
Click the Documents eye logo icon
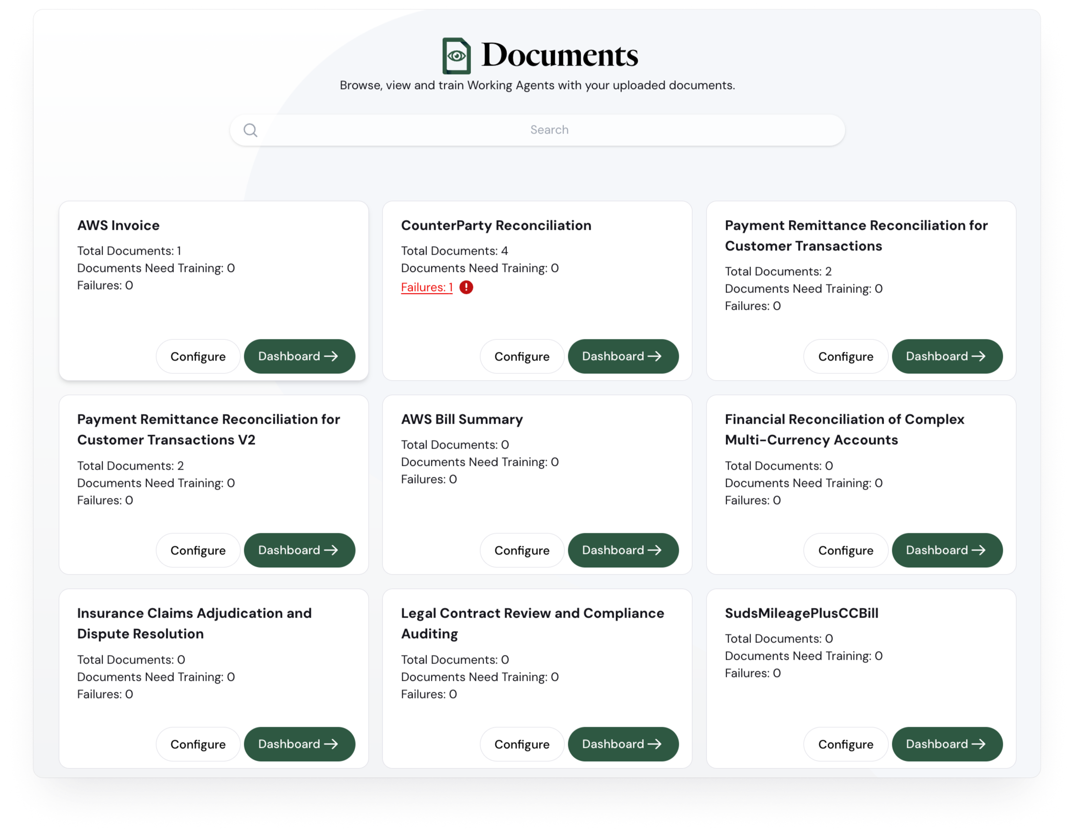456,56
